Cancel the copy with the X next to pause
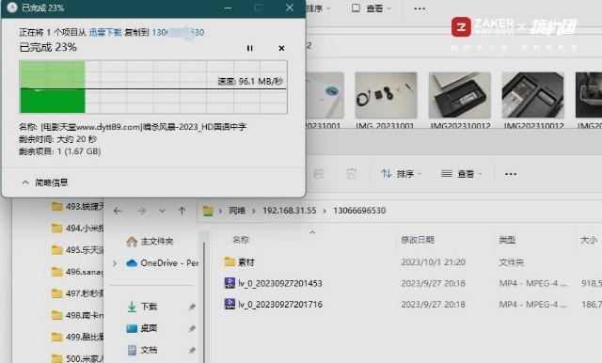The height and width of the screenshot is (363, 602). 281,48
